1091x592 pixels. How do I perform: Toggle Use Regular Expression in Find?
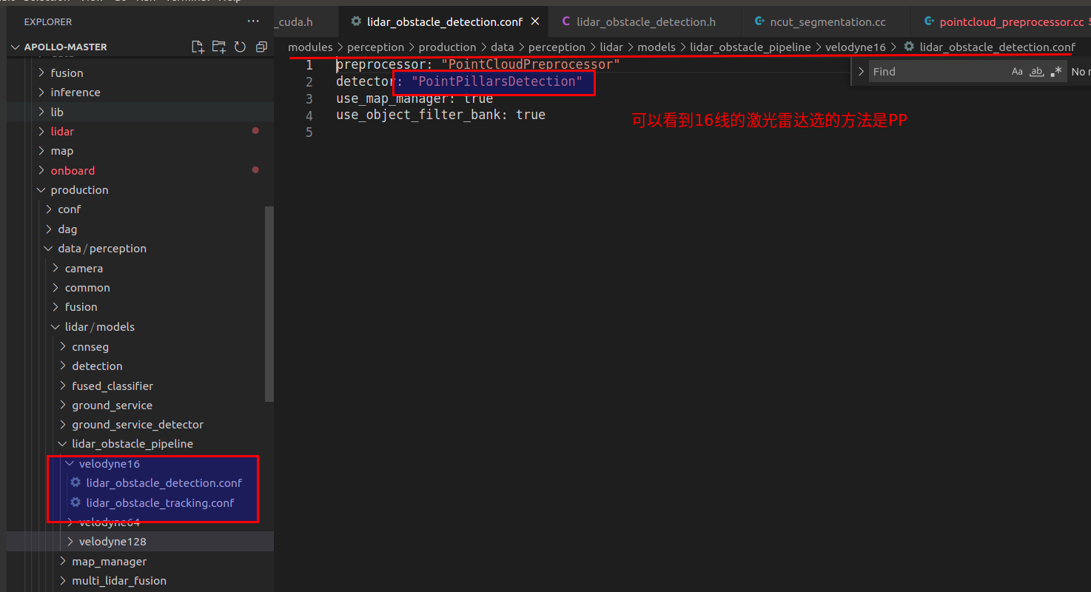(x=1056, y=72)
